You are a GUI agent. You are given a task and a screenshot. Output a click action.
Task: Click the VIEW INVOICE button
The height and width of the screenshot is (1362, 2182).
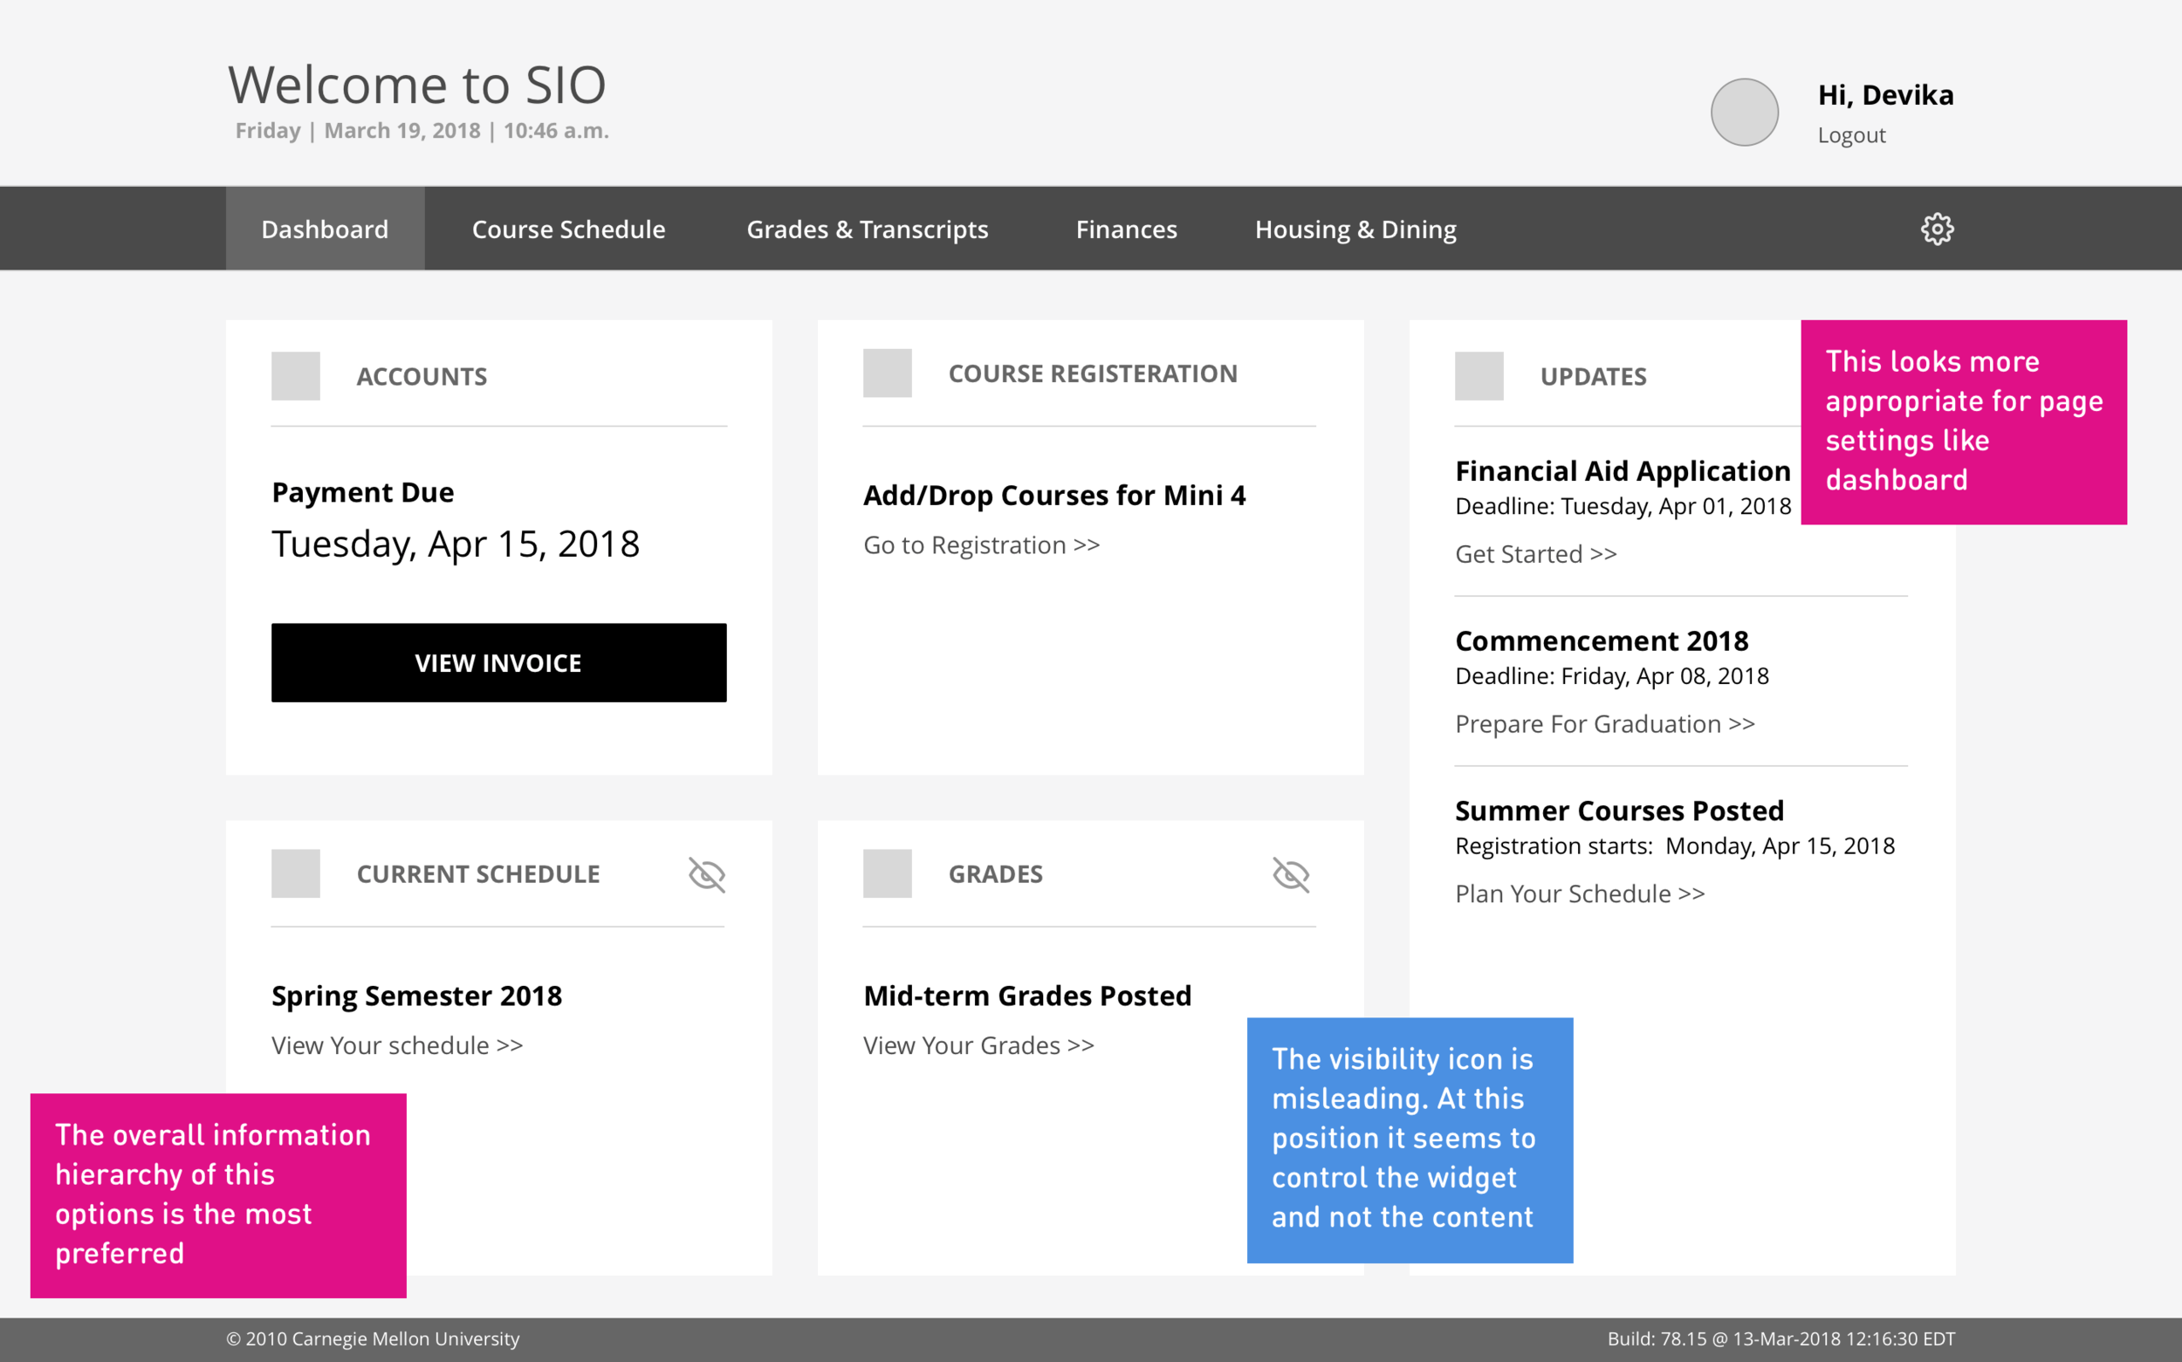pos(499,663)
